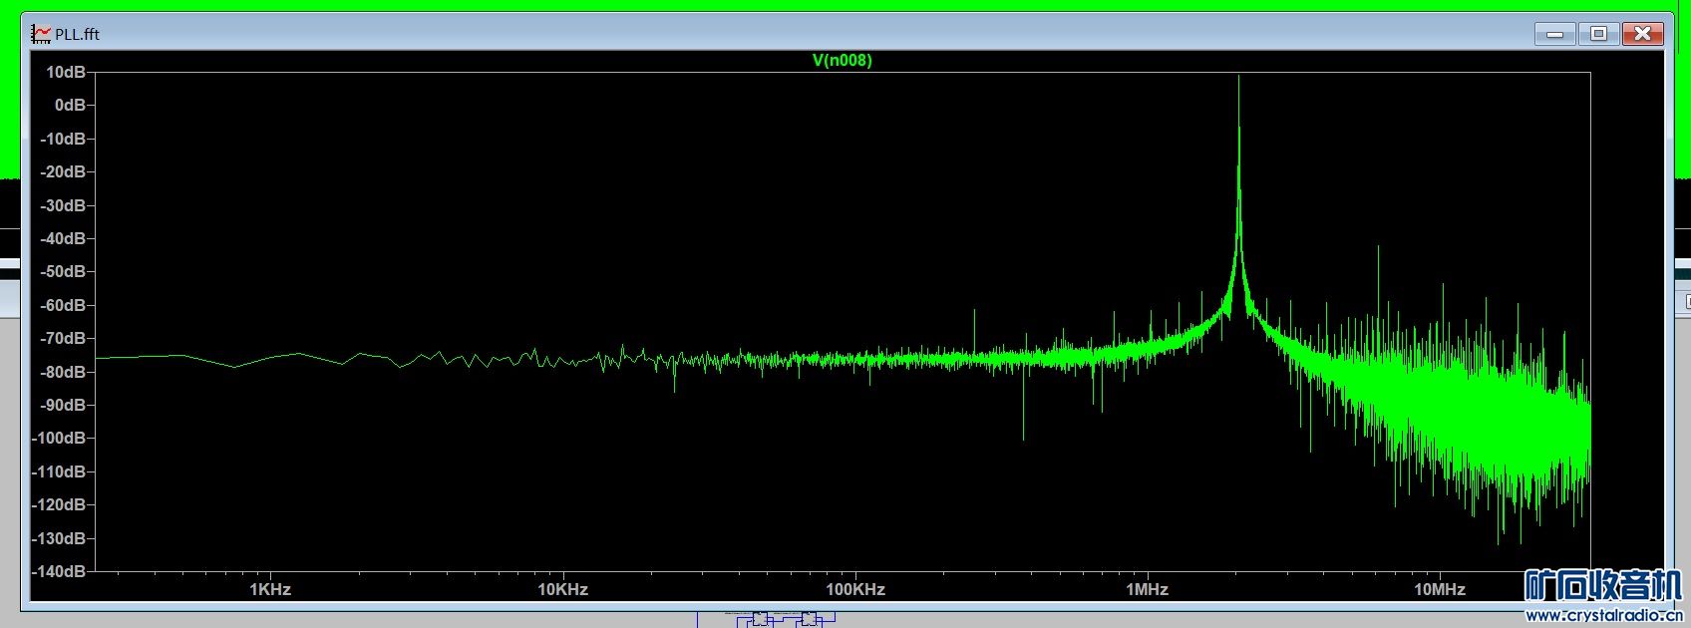1691x628 pixels.
Task: Click the -40dB vertical axis label
Action: 63,238
